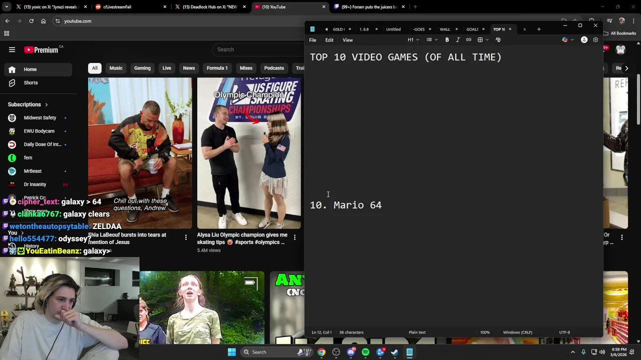Viewport: 641px width, 360px height.
Task: Open Discord from the taskbar
Action: click(x=351, y=352)
